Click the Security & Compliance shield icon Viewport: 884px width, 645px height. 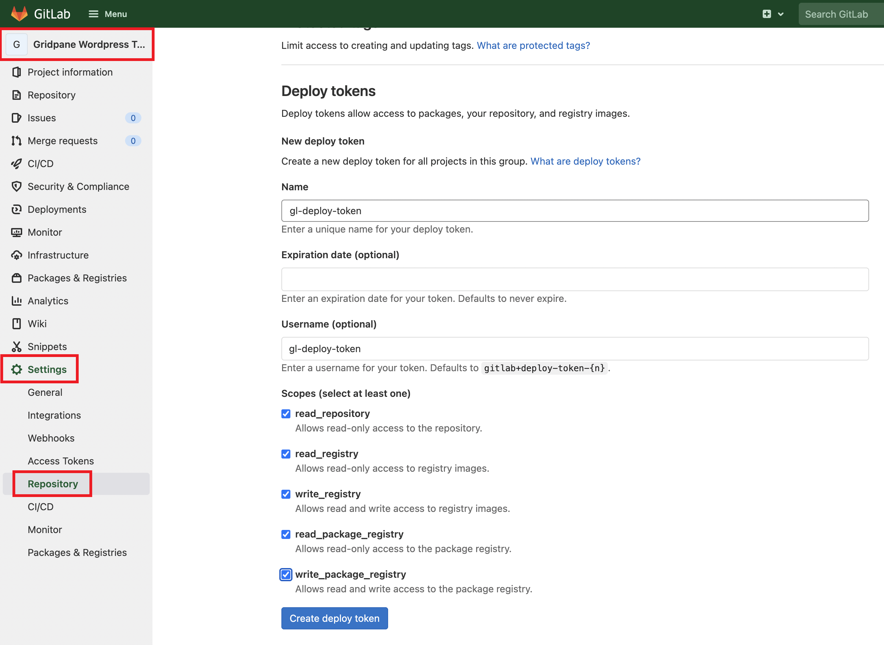pyautogui.click(x=16, y=186)
